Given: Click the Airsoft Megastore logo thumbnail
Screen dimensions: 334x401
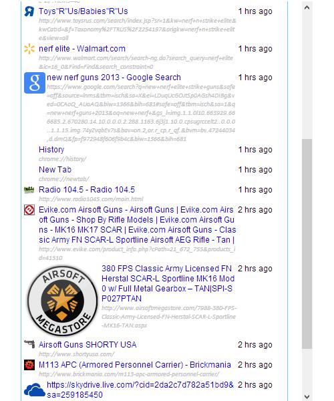Looking at the screenshot, I should pos(62,301).
